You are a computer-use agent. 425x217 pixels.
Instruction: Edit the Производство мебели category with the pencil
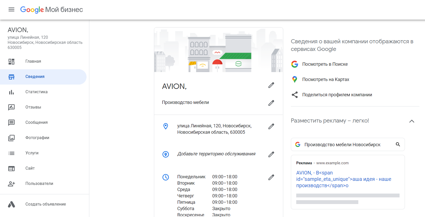click(x=271, y=103)
